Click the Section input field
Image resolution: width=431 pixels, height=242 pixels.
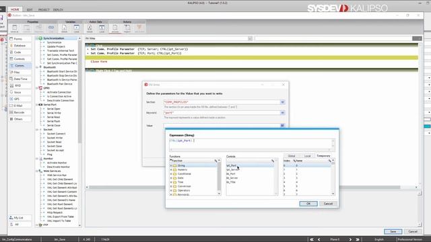pos(222,102)
